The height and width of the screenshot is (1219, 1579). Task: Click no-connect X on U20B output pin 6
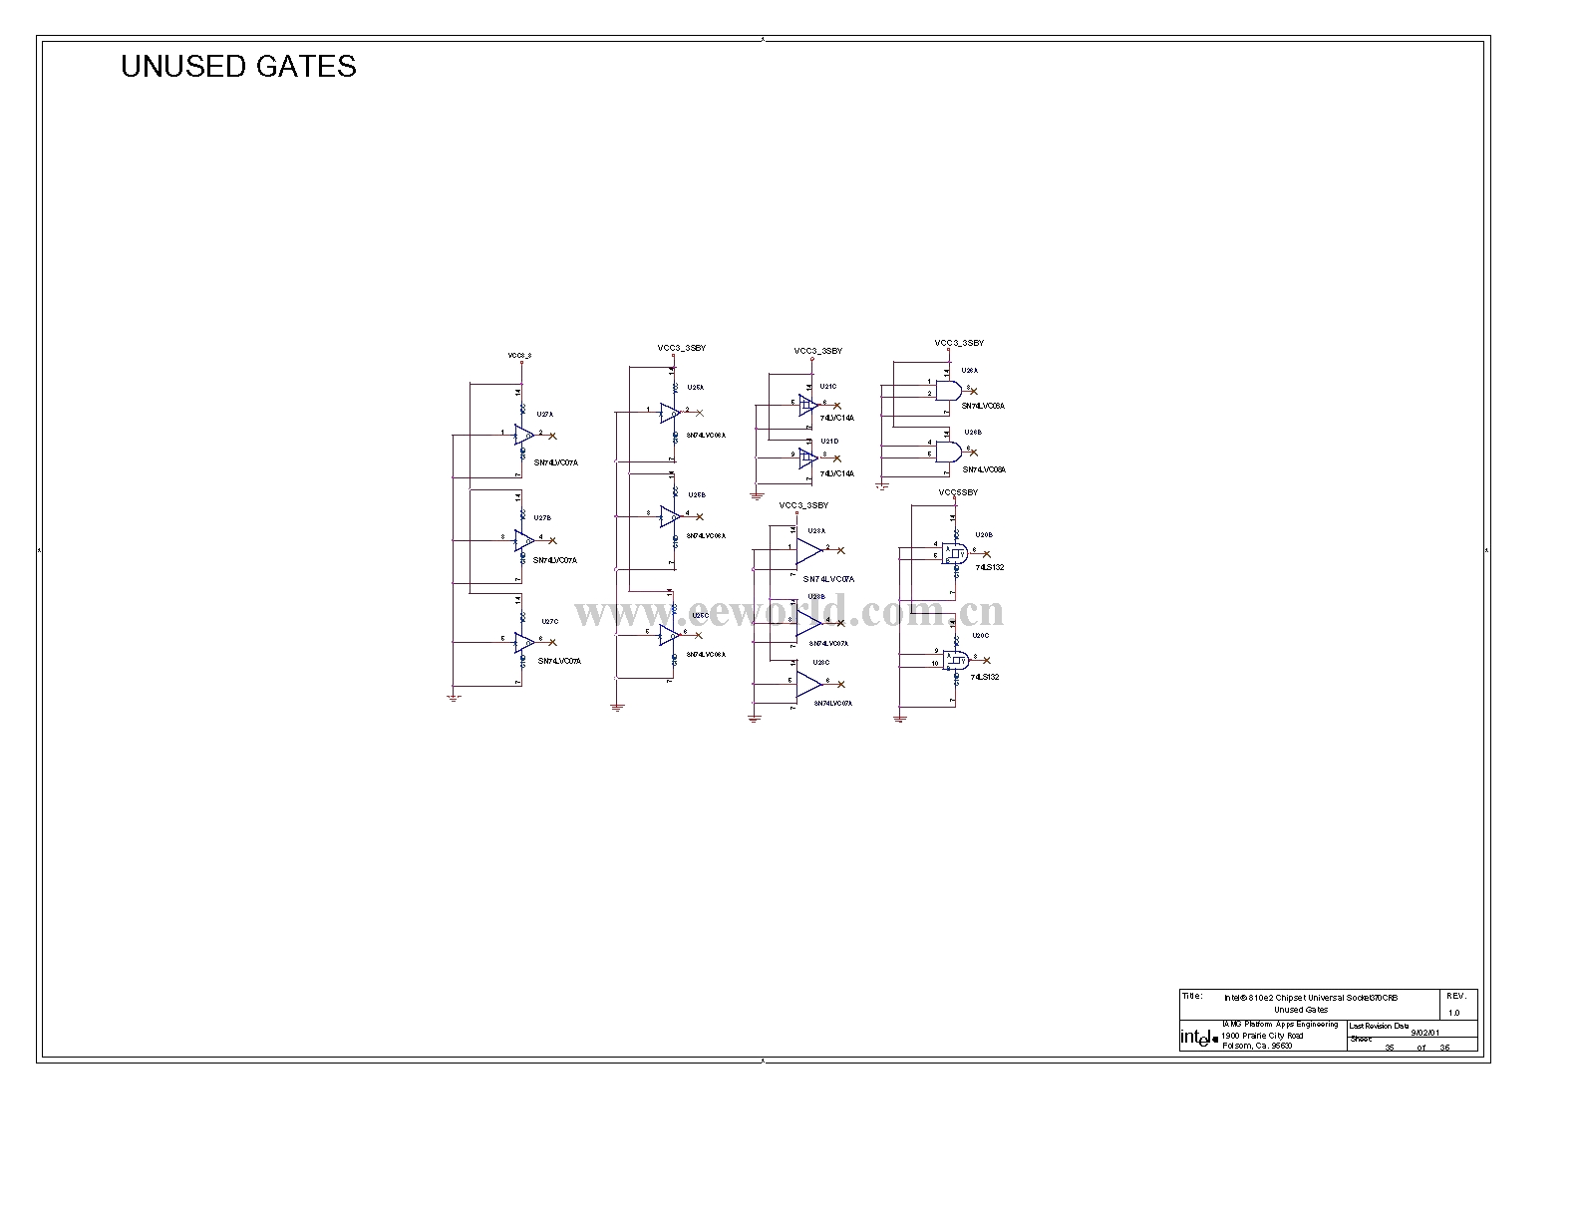[x=987, y=552]
